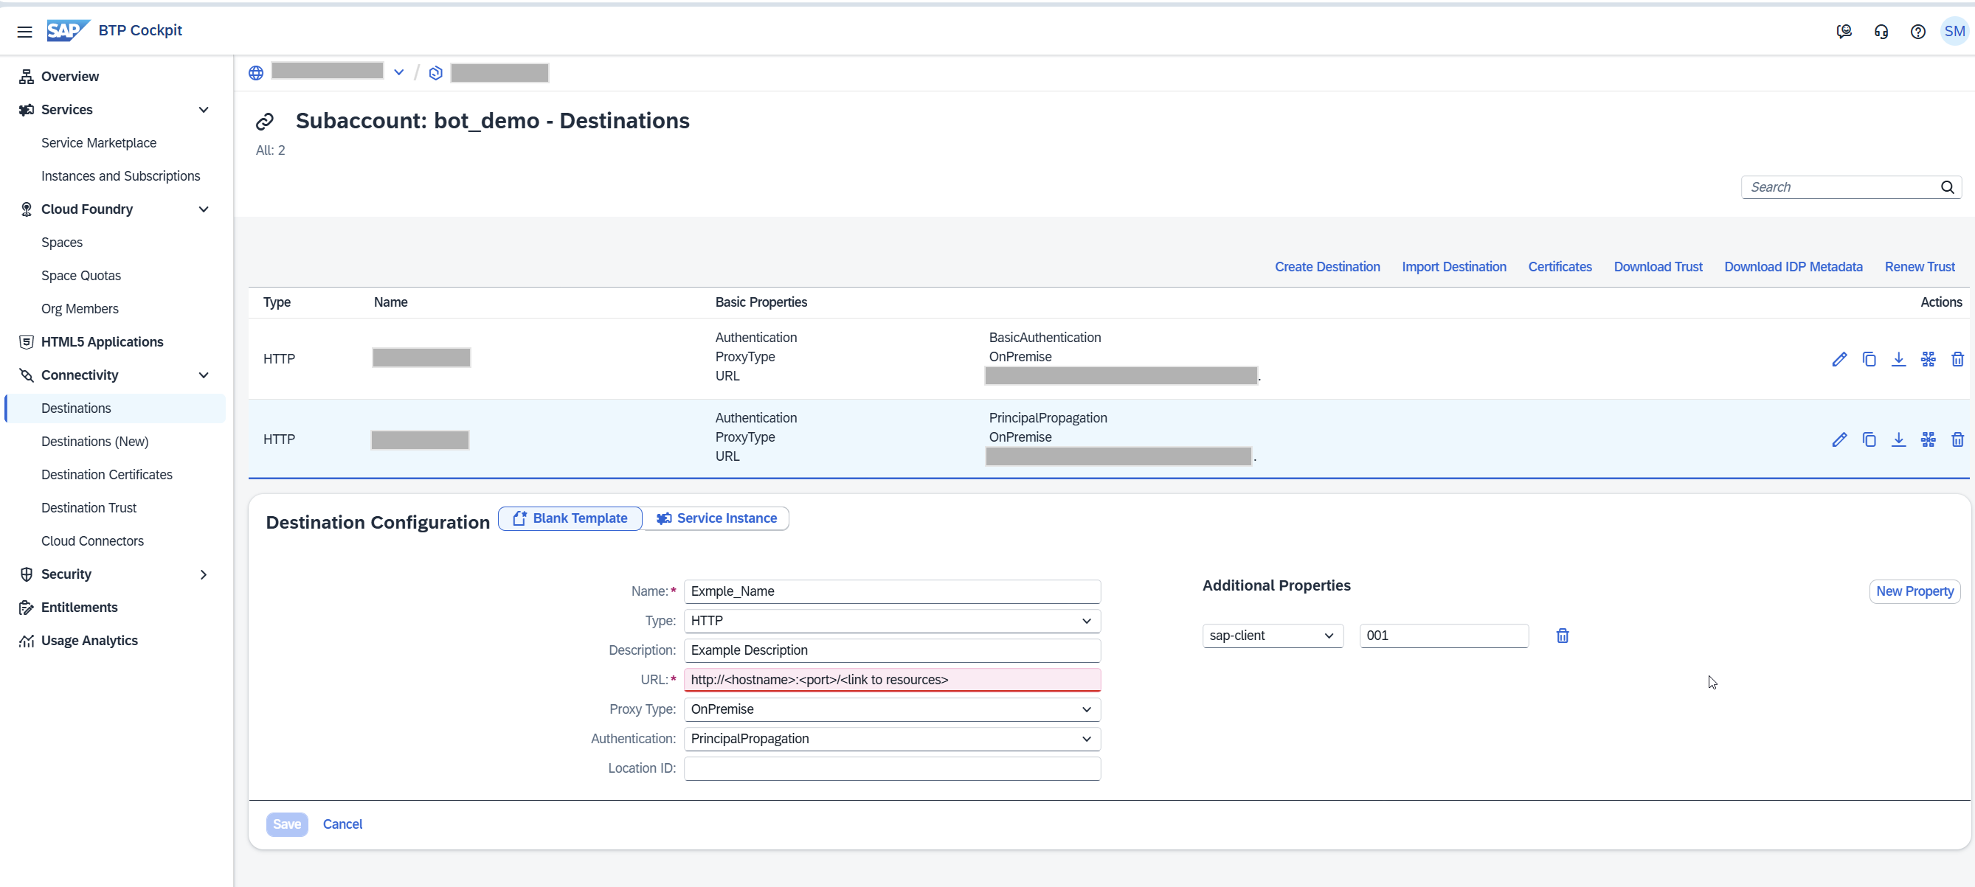Click the subaccount cube icon in breadcrumb
The image size is (1975, 887).
pos(435,73)
